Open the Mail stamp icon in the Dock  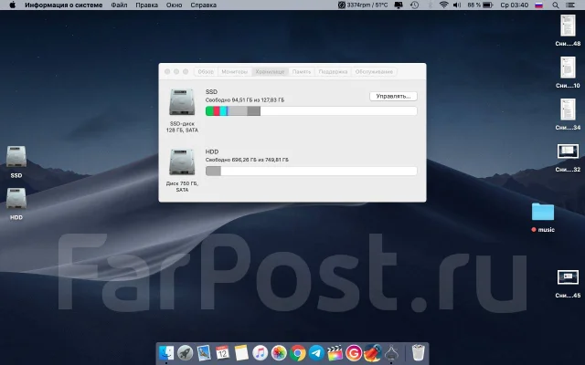tap(204, 353)
